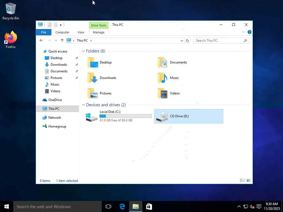Open the Manage ribbon tab
The image size is (283, 212).
pos(99,32)
